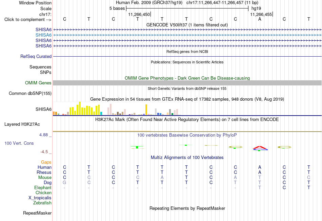Click the A base in the complement row
Image resolution: width=322 pixels, height=221 pixels.
click(x=260, y=19)
